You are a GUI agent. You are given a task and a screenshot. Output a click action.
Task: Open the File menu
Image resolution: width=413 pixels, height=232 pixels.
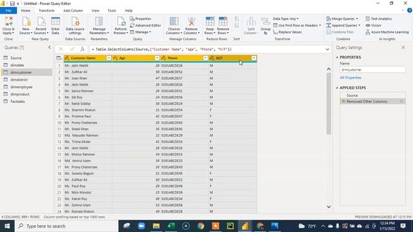[8, 10]
